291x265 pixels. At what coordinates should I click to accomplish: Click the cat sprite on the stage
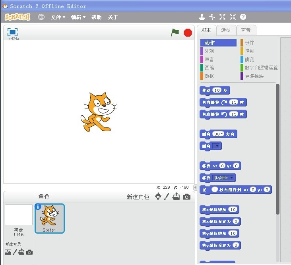click(99, 112)
